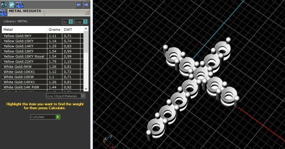Select the Yellow Gold:18KY Royal row
Screen dimensions: 285x149
pyautogui.click(x=42, y=56)
